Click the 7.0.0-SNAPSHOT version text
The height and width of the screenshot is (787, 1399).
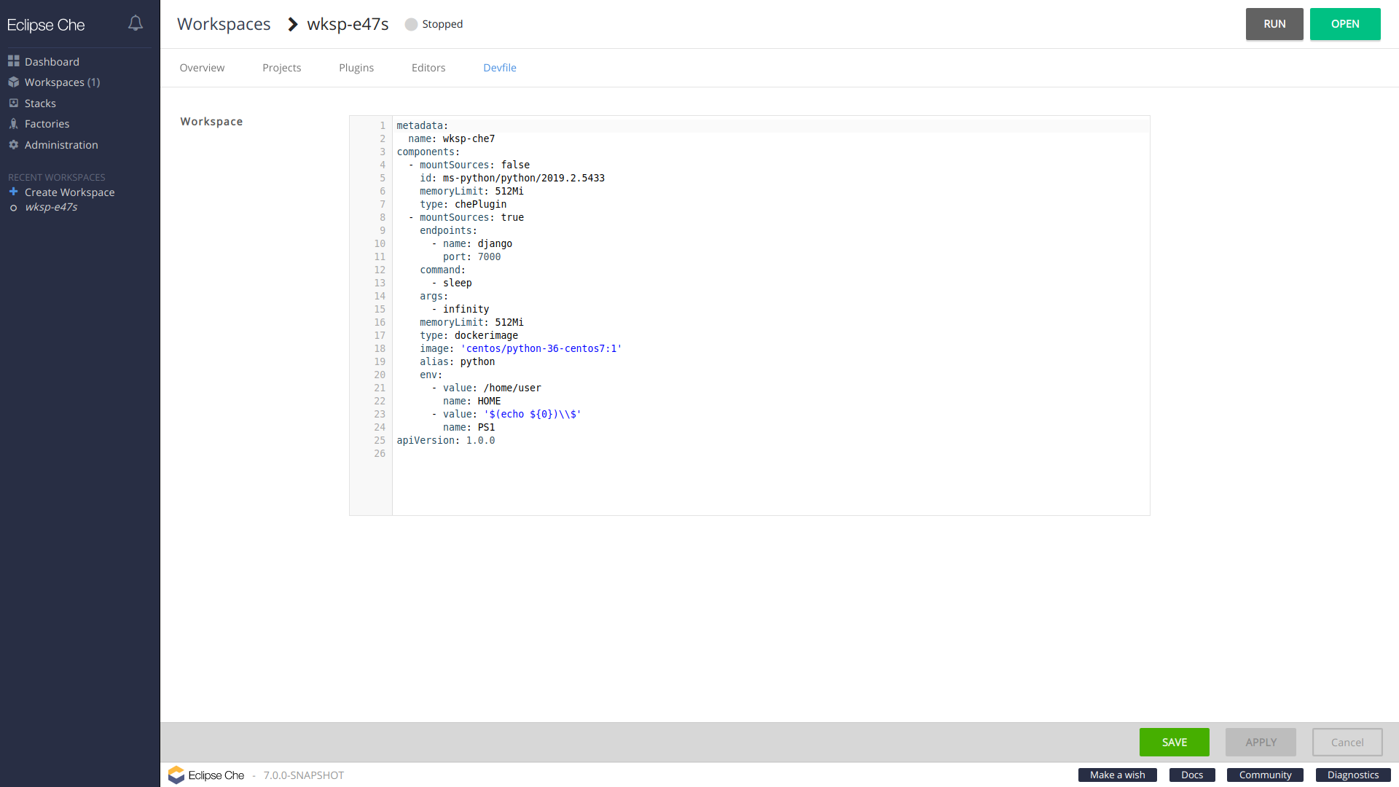[303, 775]
